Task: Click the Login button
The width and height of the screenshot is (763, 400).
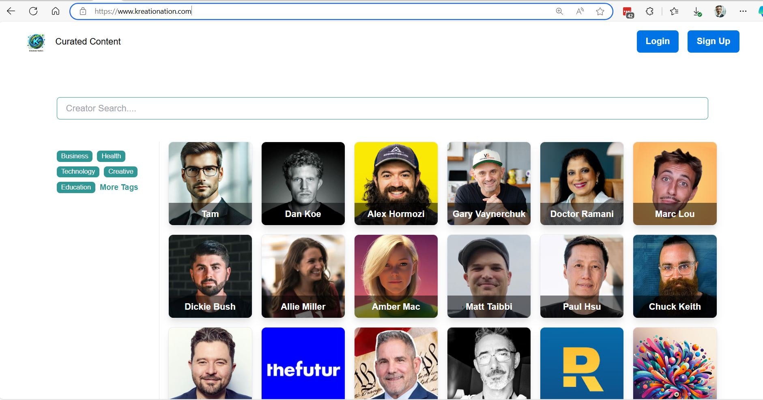Action: (658, 41)
